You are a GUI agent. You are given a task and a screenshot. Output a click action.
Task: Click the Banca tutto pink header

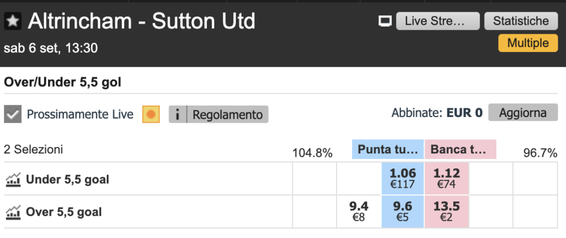point(460,149)
